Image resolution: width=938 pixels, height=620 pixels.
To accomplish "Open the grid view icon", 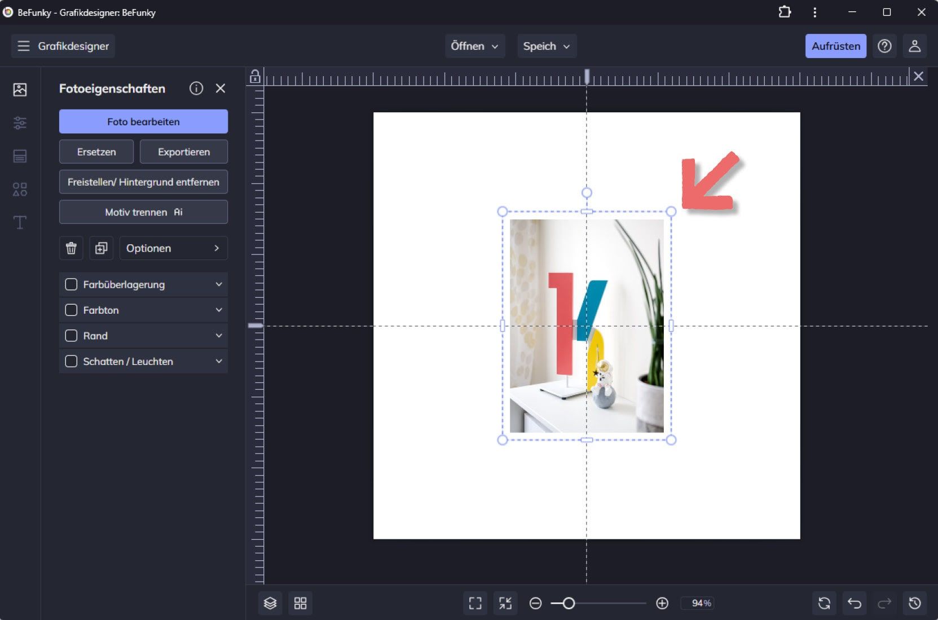I will point(301,603).
